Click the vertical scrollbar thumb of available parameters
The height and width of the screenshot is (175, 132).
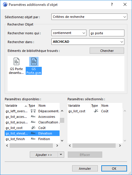[62, 120]
